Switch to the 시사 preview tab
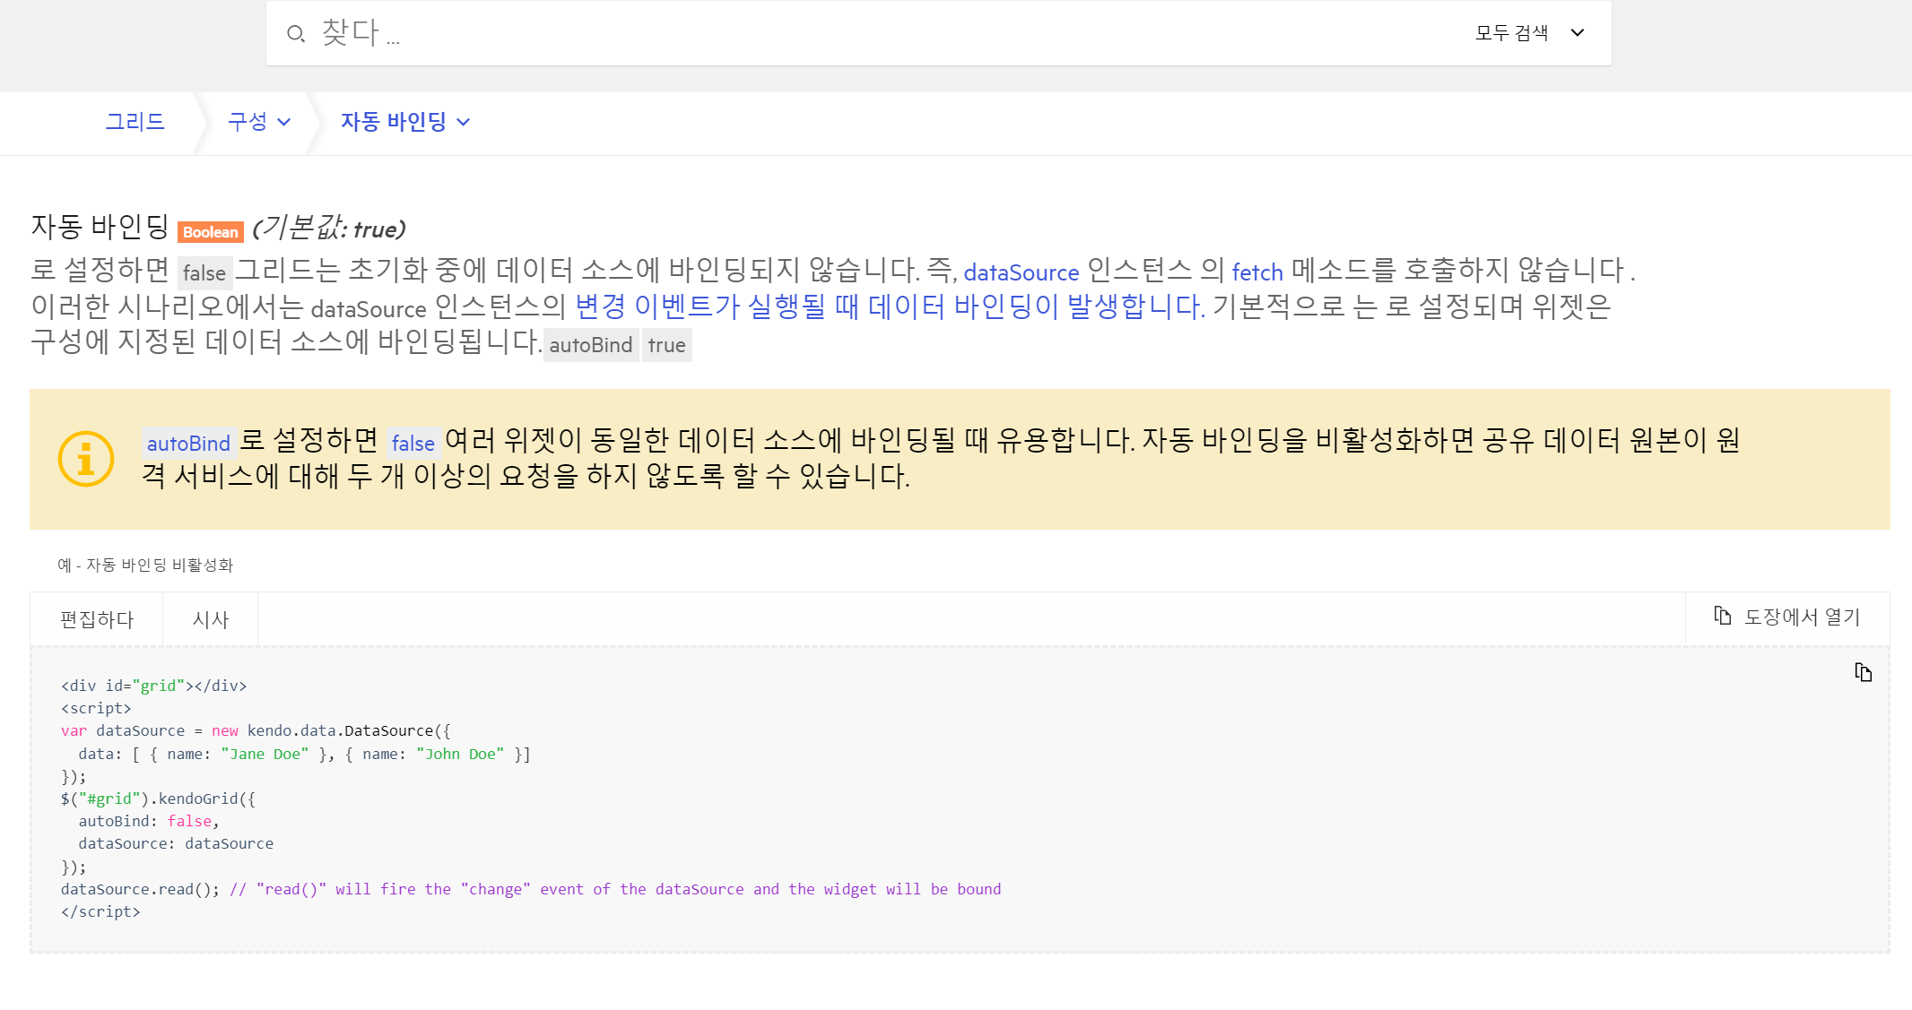The width and height of the screenshot is (1912, 1010). pyautogui.click(x=211, y=619)
